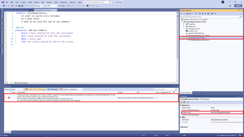
Task: Click the error icon in the error row
Action: tap(9, 98)
